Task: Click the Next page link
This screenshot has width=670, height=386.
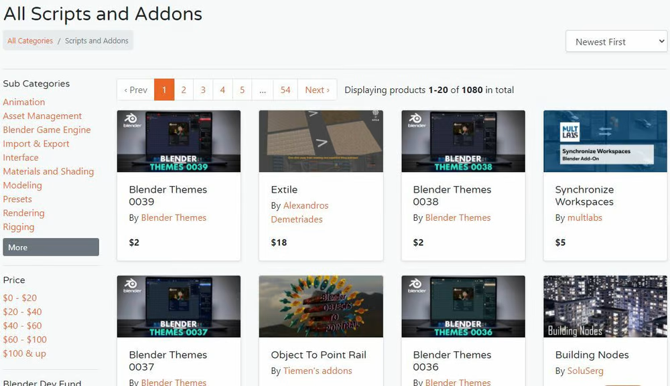Action: tap(317, 90)
